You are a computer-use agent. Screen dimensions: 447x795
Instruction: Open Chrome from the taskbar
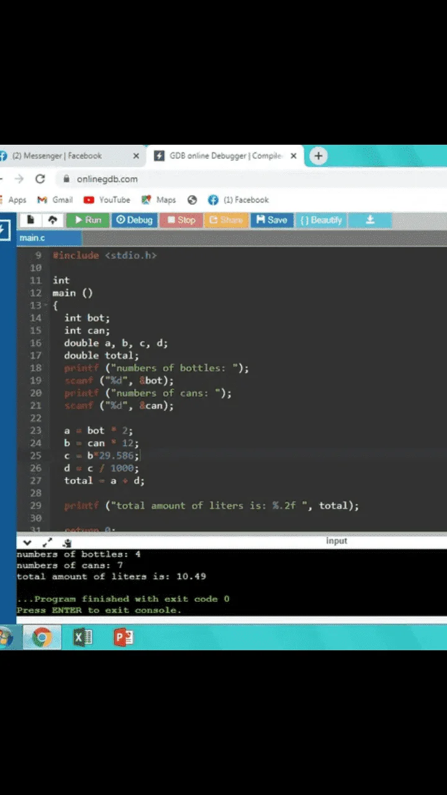point(42,638)
